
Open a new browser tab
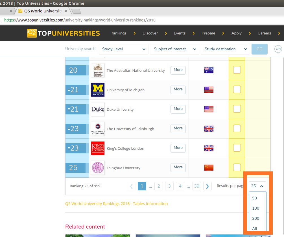click(76, 11)
